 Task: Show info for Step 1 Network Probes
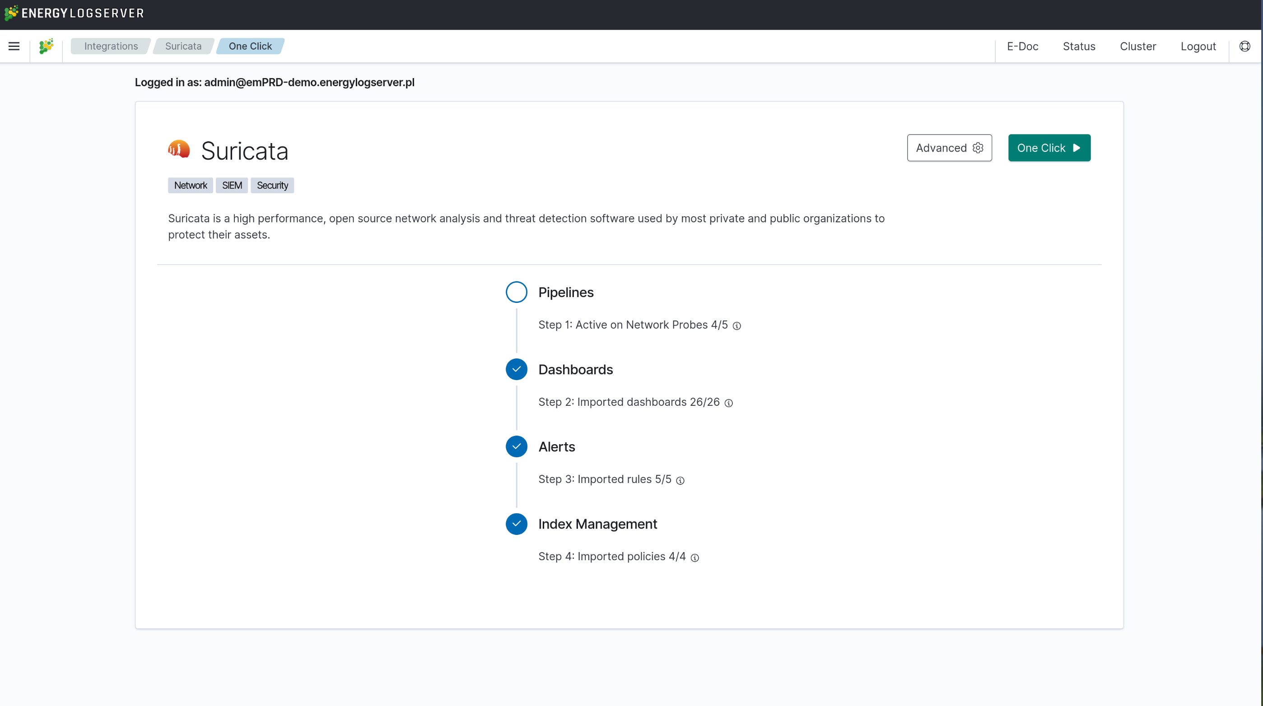(x=736, y=325)
